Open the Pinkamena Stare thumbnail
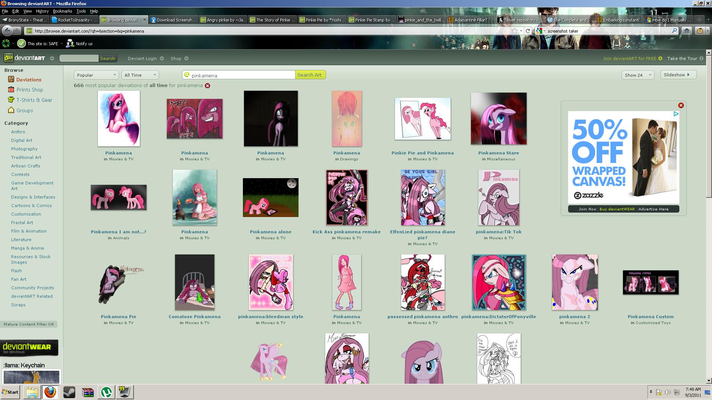Image resolution: width=712 pixels, height=400 pixels. point(498,119)
